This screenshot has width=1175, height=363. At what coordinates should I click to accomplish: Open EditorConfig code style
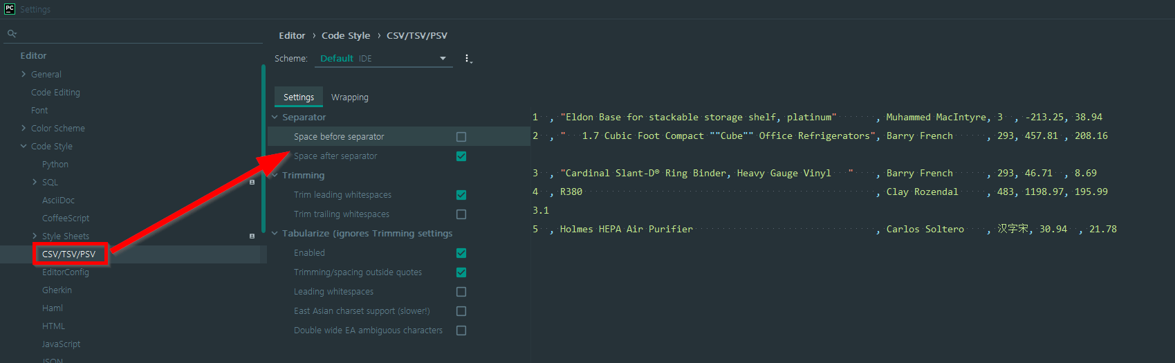(66, 272)
